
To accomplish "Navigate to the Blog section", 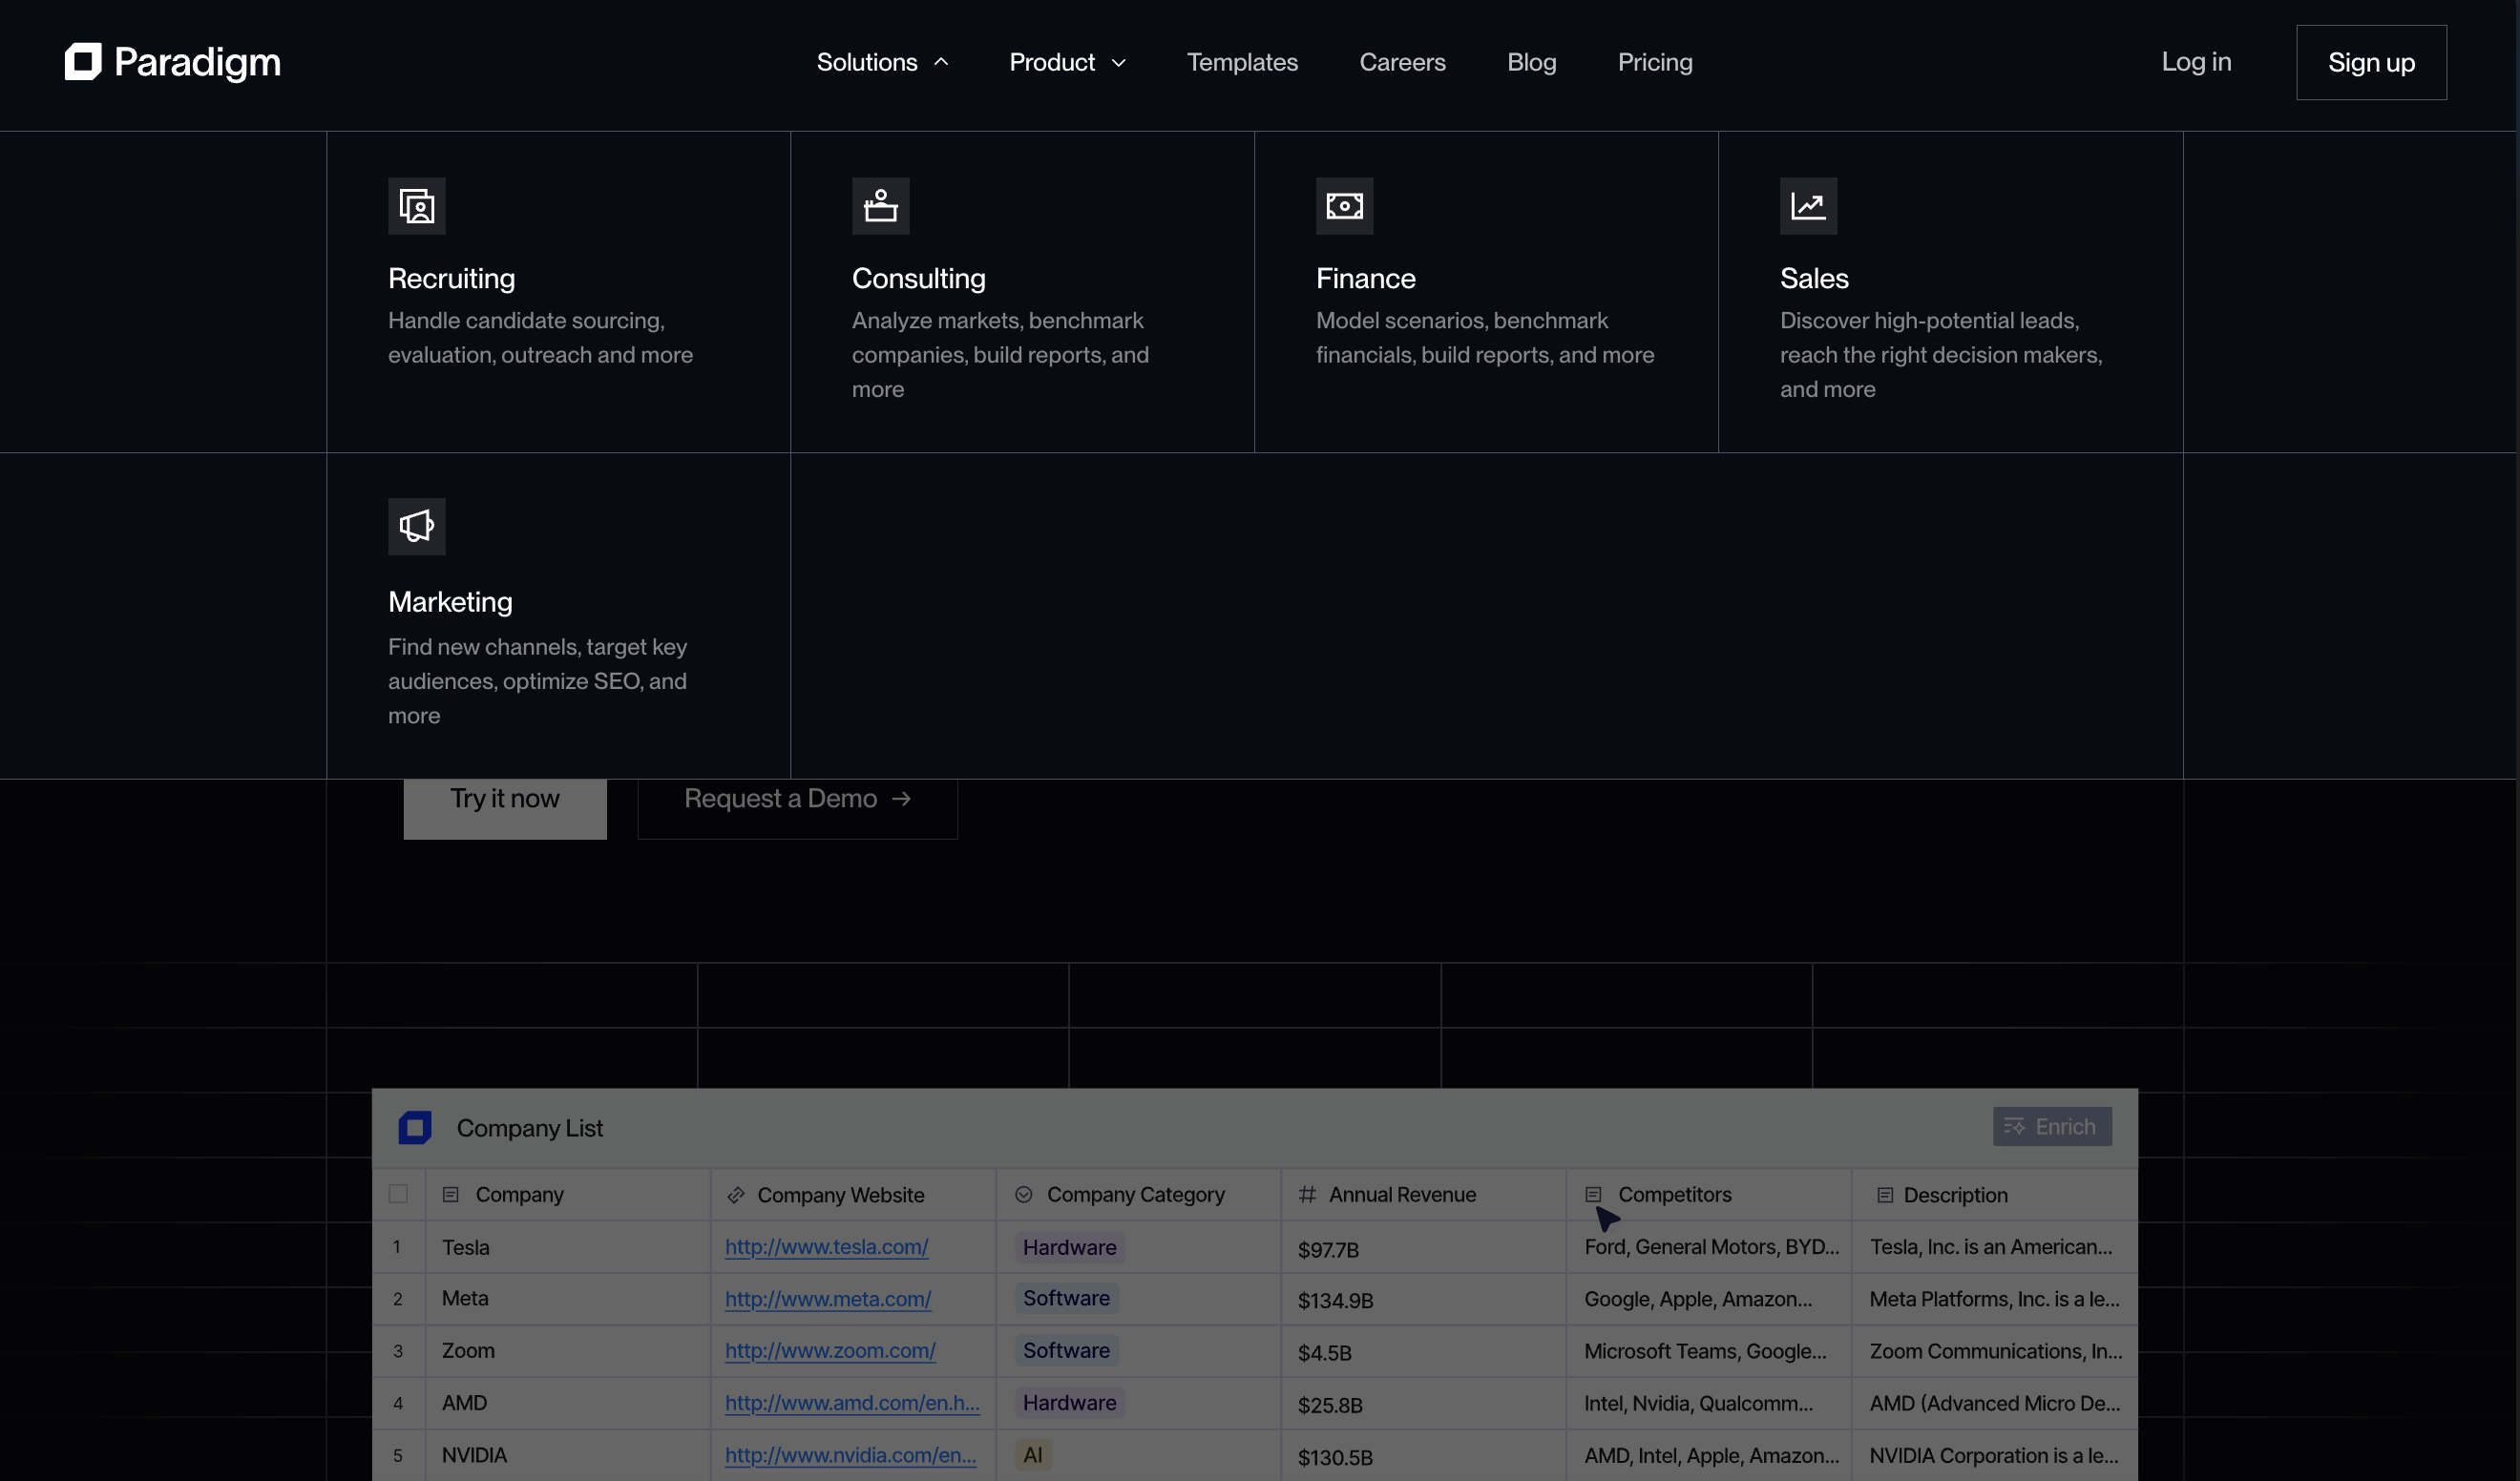I will coord(1531,62).
